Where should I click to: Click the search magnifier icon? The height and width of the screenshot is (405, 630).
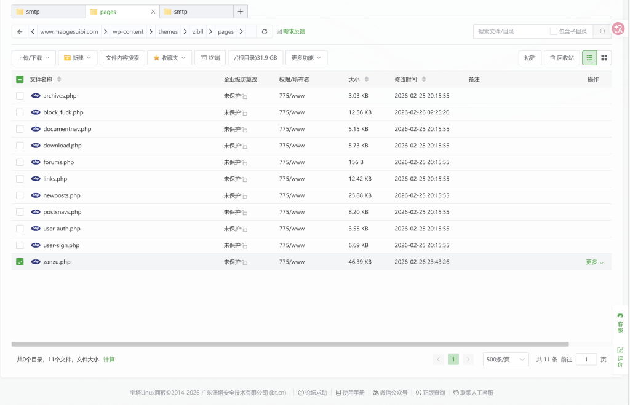point(602,31)
